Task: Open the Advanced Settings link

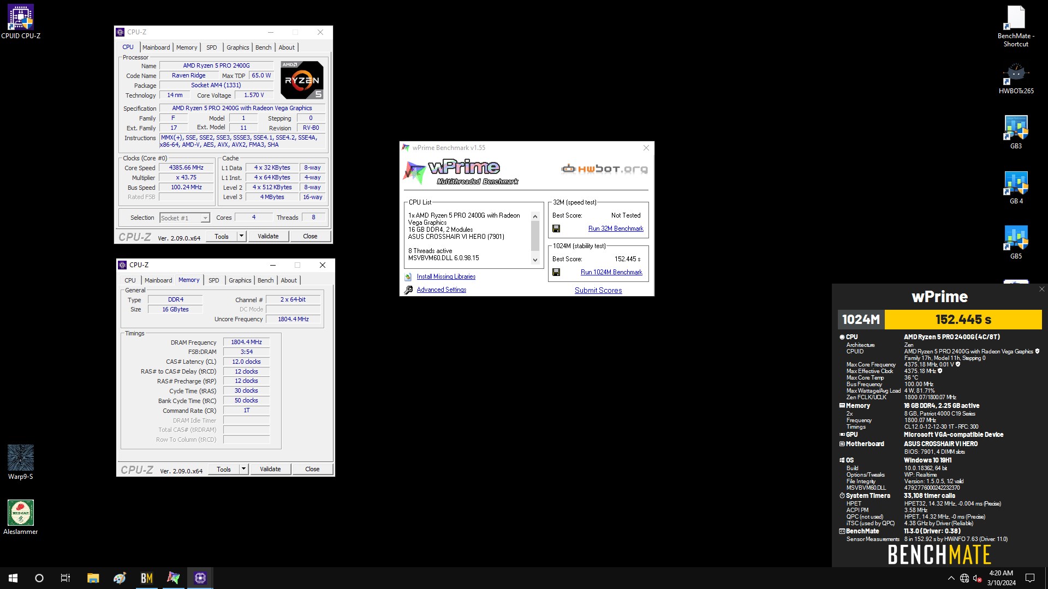Action: (442, 290)
